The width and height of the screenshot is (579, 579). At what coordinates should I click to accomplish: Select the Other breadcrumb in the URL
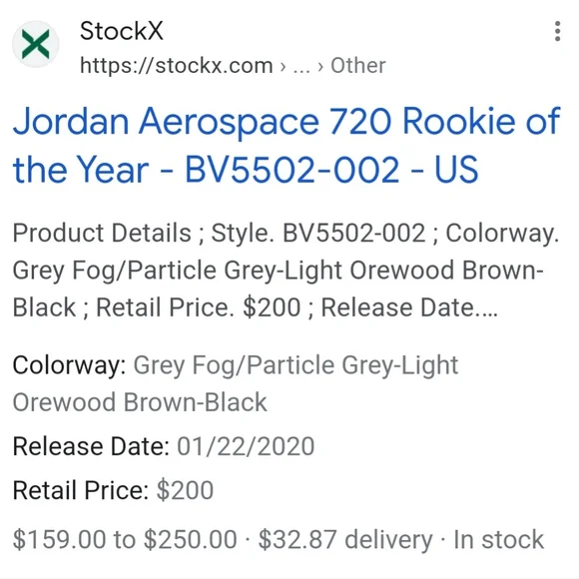(x=357, y=66)
